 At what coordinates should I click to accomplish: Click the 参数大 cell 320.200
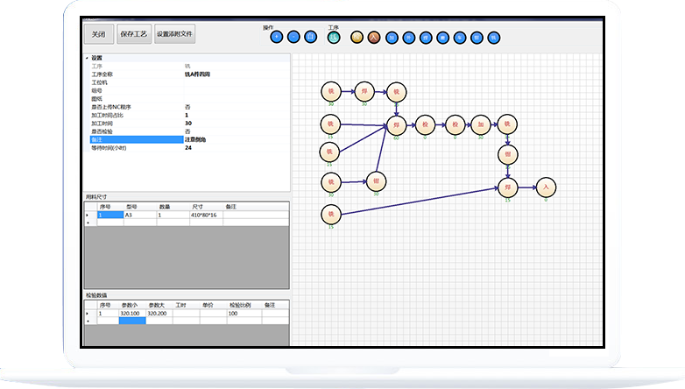[x=159, y=313]
